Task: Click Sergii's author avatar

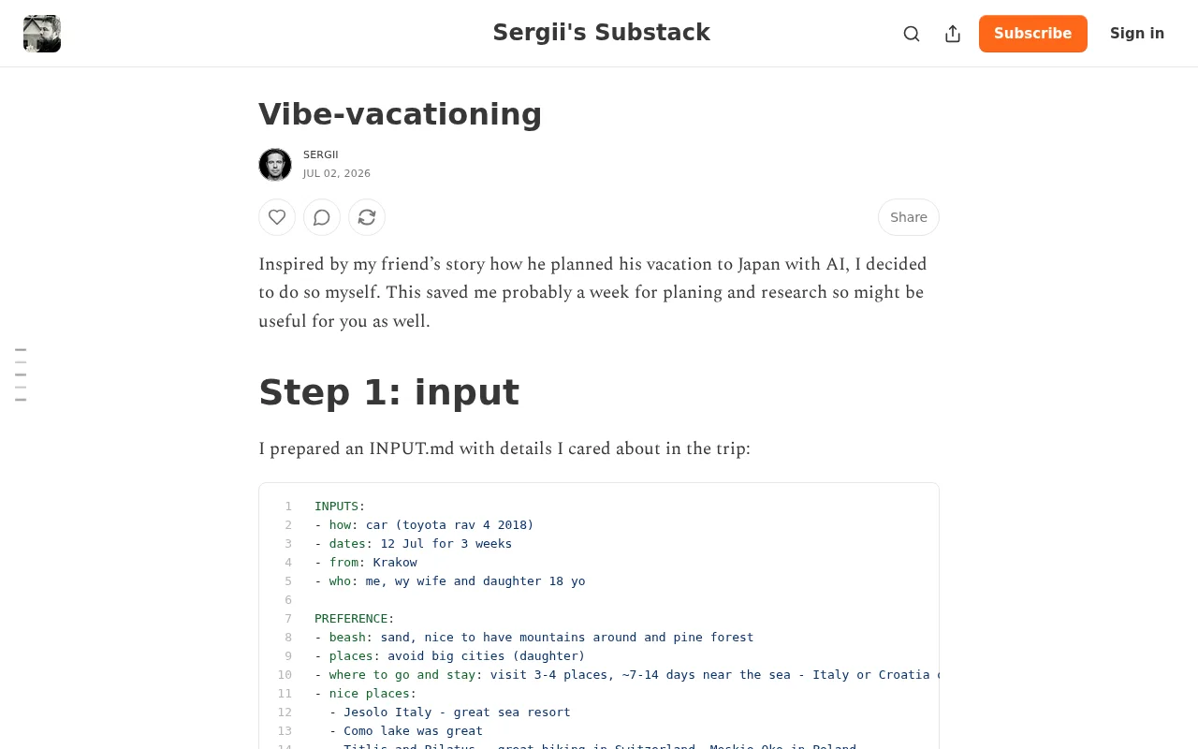Action: pos(275,165)
